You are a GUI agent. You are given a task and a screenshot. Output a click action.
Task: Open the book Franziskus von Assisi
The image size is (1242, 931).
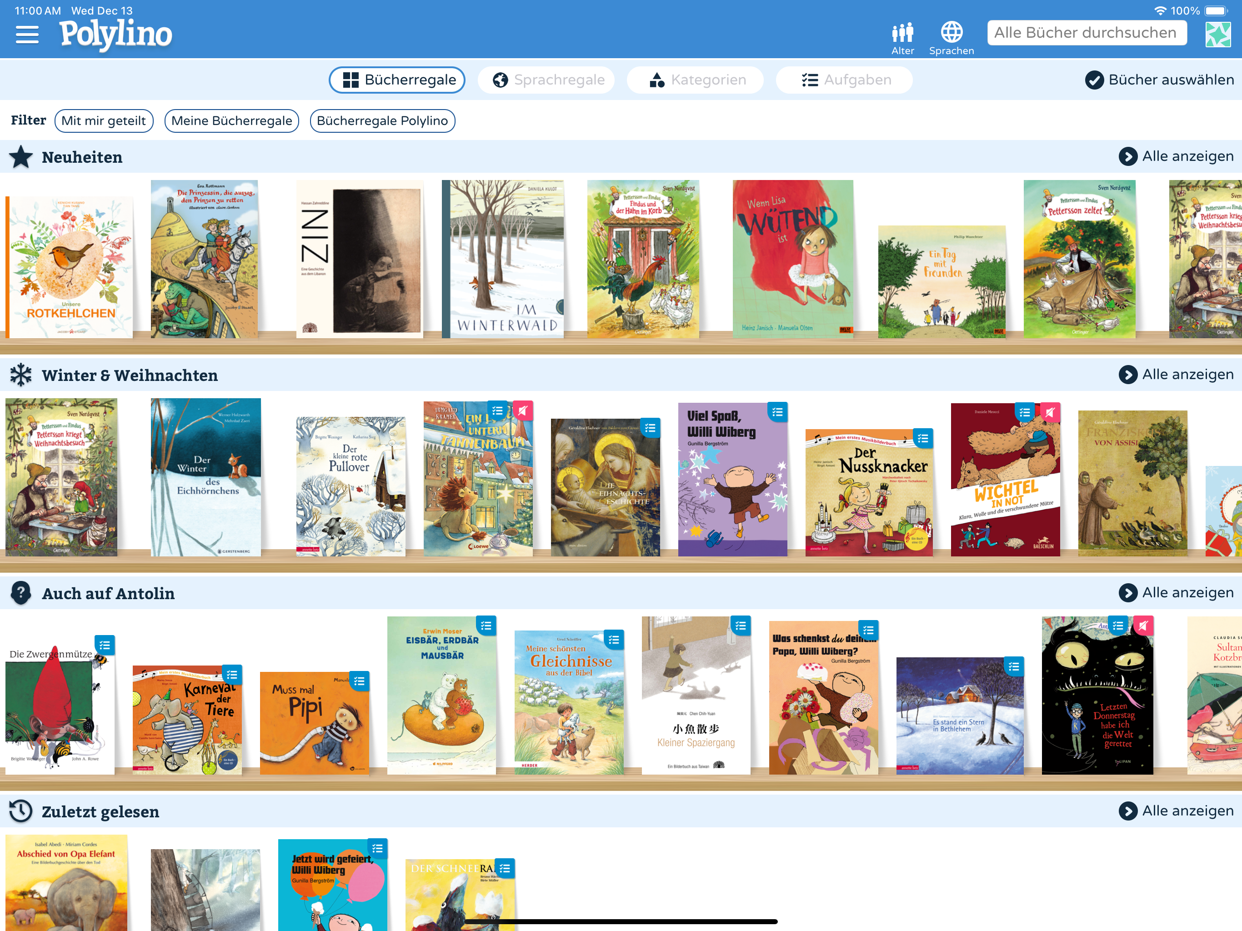(x=1132, y=484)
